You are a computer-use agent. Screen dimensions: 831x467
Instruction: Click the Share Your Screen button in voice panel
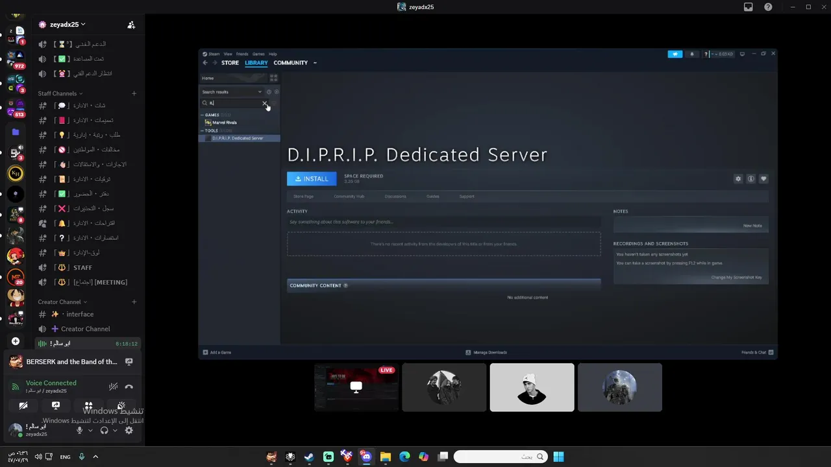[56, 405]
